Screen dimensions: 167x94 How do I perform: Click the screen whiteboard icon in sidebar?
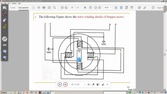coord(5,52)
